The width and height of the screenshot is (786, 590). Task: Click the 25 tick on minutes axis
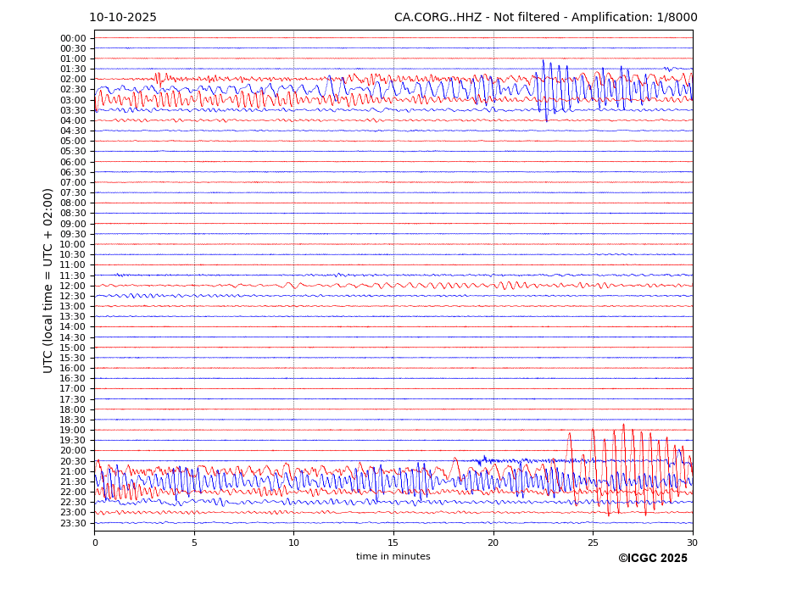[593, 543]
